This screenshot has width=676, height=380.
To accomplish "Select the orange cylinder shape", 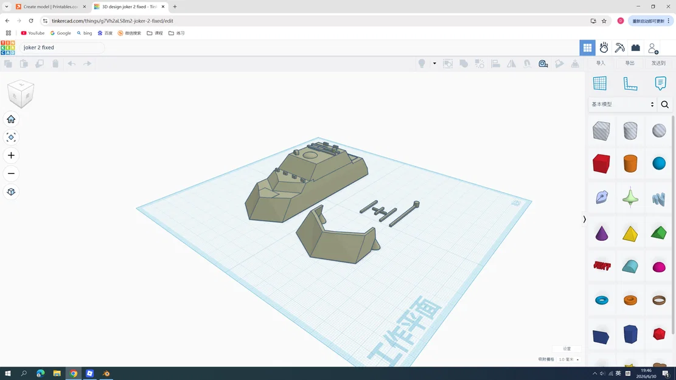I will (630, 164).
